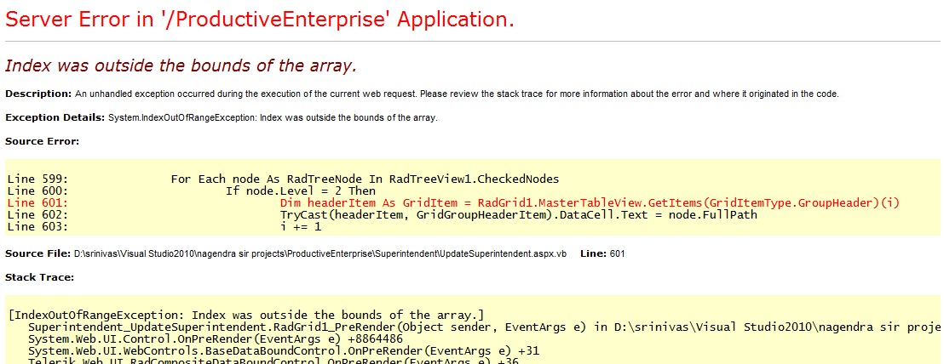Click the red highlighted Line 601 code
The height and width of the screenshot is (364, 944).
tap(453, 203)
